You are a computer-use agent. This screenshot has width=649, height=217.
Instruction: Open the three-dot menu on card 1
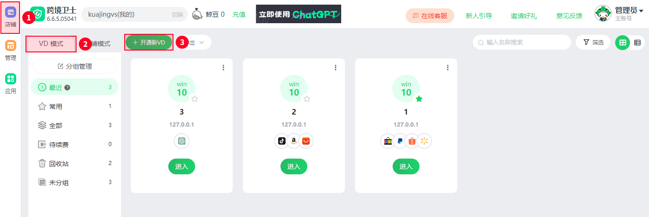448,68
